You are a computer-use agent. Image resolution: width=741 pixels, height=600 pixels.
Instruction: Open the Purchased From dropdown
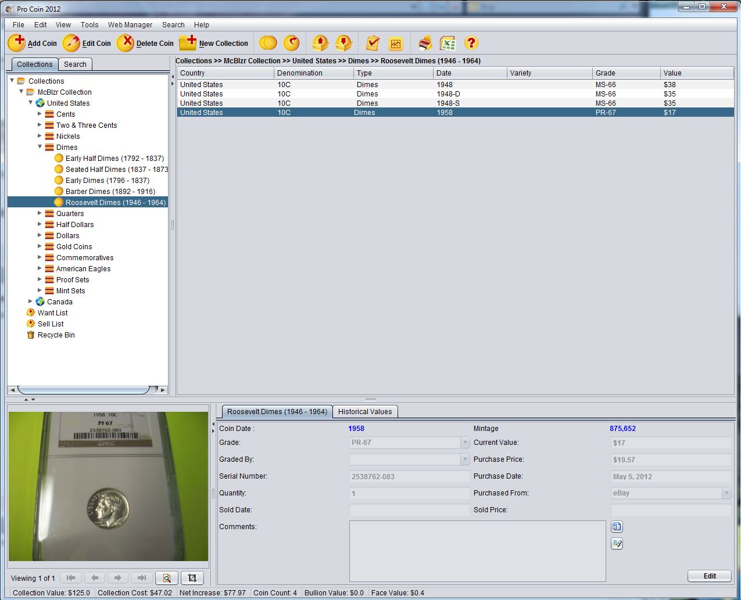tap(726, 493)
